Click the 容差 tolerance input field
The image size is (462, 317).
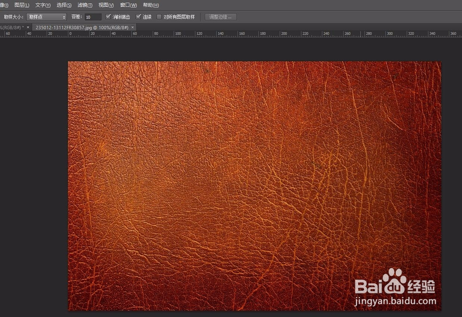coord(93,17)
